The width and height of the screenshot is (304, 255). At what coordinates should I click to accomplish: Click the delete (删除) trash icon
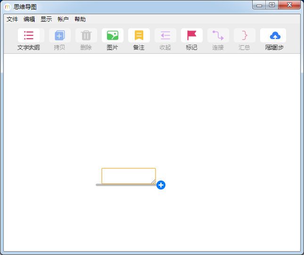point(86,36)
